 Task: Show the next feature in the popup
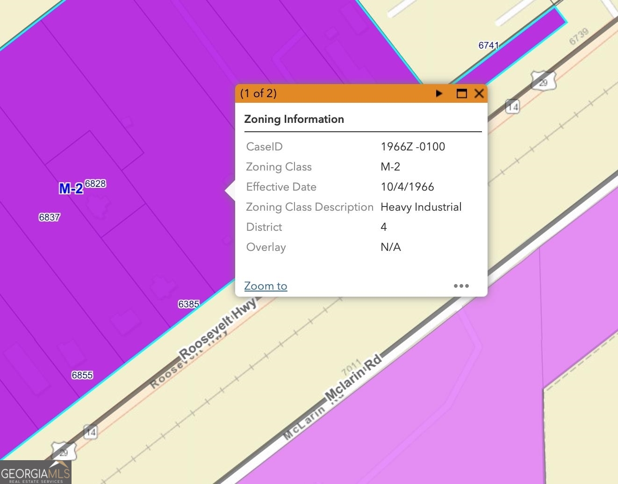pos(438,93)
